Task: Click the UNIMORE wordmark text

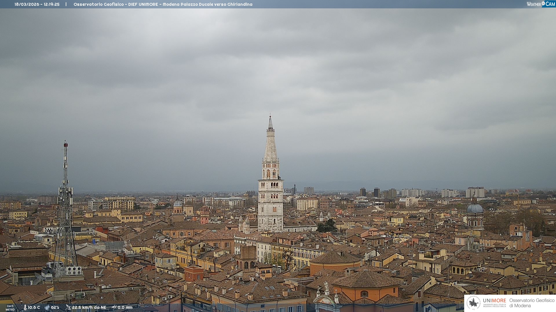Action: [x=494, y=300]
